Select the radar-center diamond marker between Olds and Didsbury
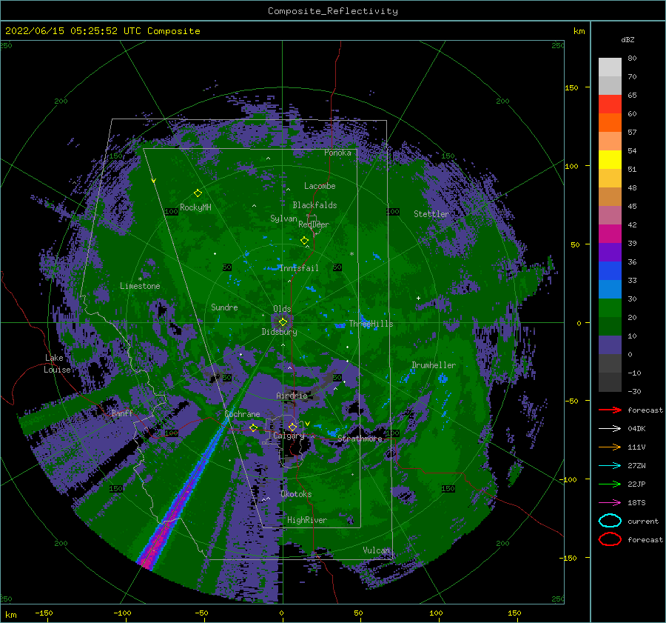Image resolution: width=666 pixels, height=623 pixels. coord(283,322)
